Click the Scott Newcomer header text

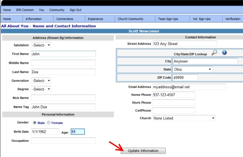[x=144, y=31]
